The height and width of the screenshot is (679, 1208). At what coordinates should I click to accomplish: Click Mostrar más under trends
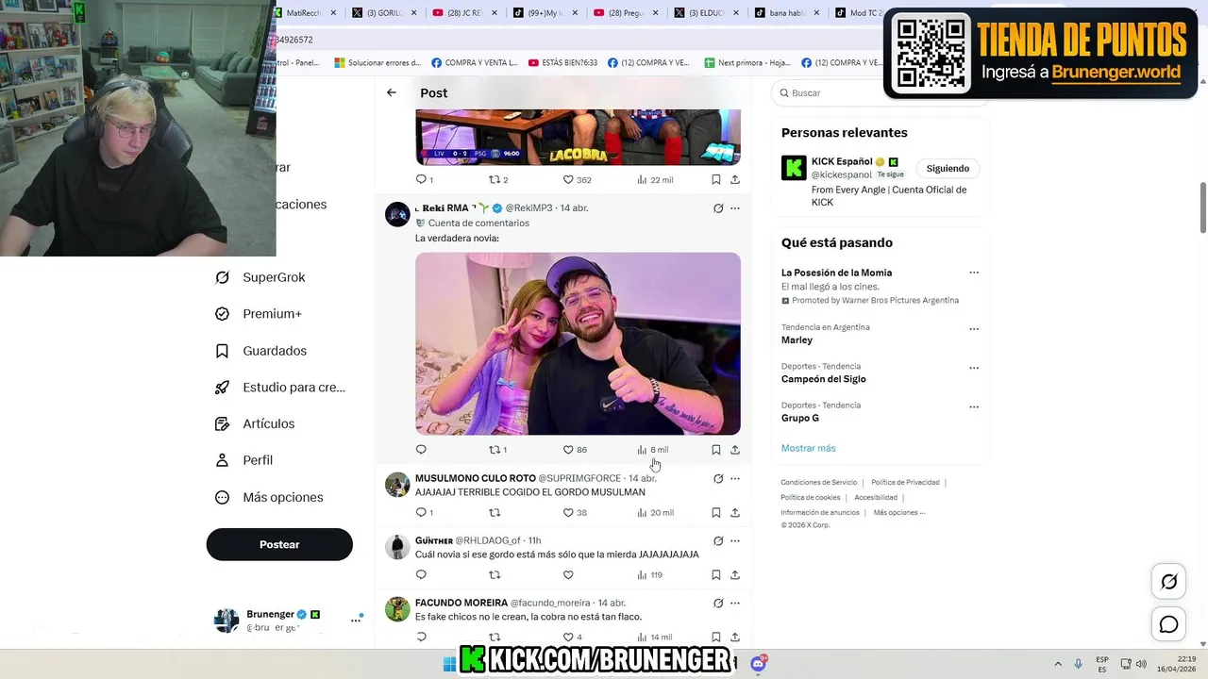[808, 448]
